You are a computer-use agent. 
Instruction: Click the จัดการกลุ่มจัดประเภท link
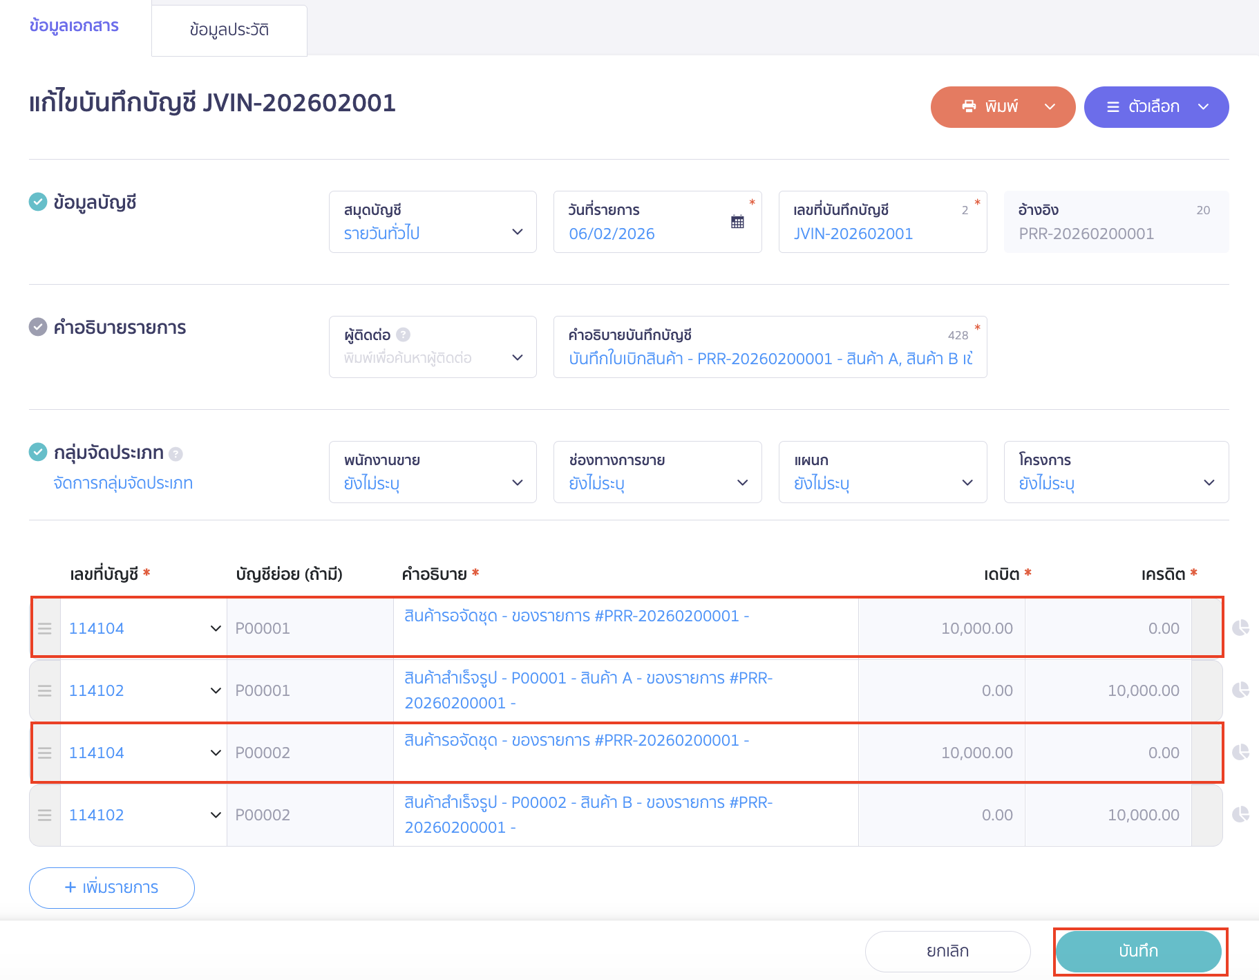coord(123,483)
